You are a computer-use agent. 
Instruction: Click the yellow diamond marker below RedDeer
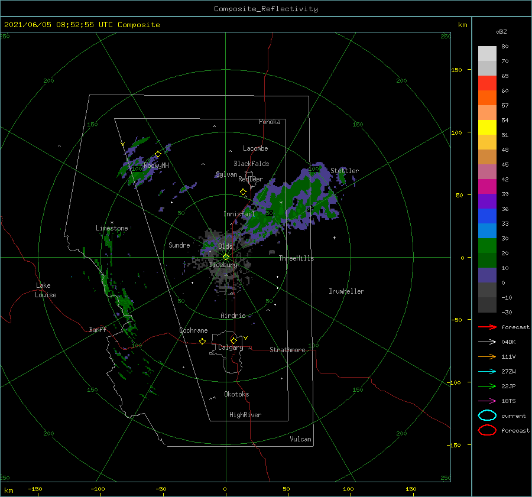coord(243,191)
